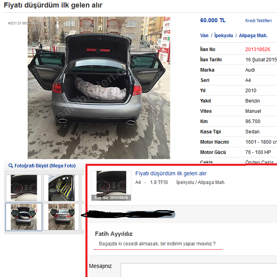Select the rear view car thumbnail
Screen dimensions: 277x277
click(x=61, y=217)
